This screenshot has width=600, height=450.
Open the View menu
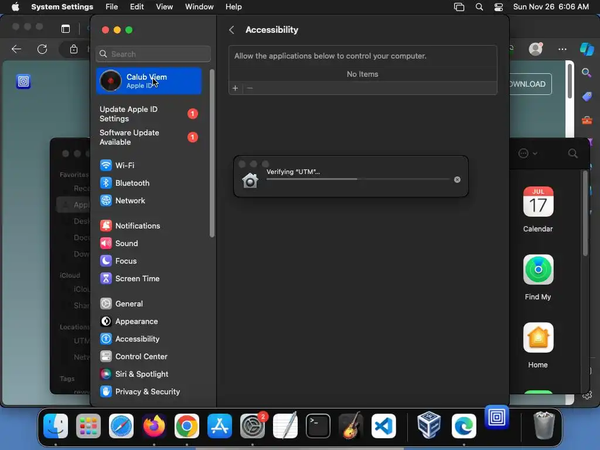[164, 7]
